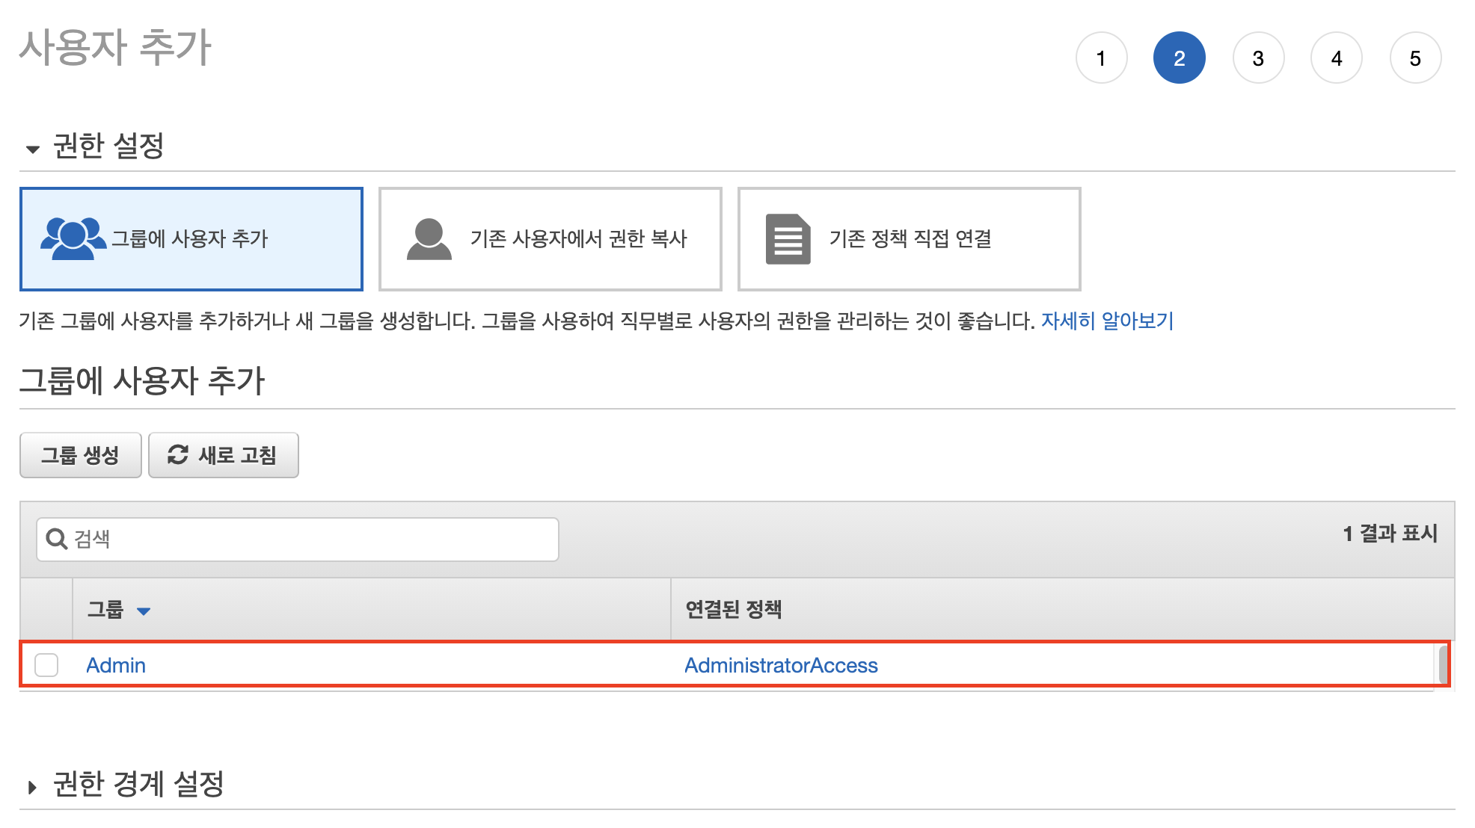Click the group search input field
1475x828 pixels.
point(314,539)
